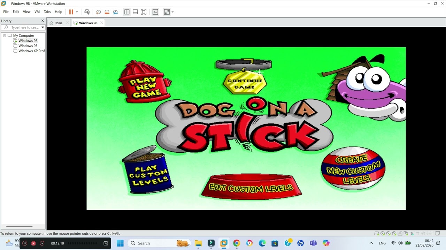Open the File menu
This screenshot has height=250, width=446.
6,12
